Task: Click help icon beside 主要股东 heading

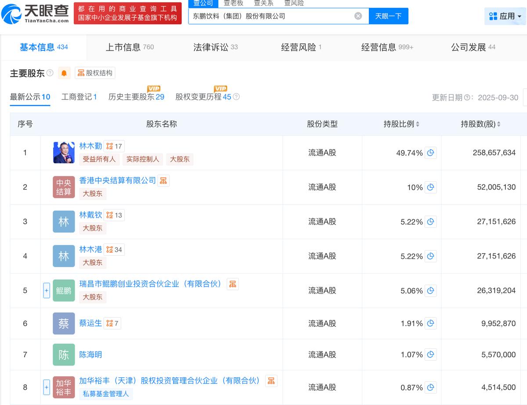Action: 50,73
